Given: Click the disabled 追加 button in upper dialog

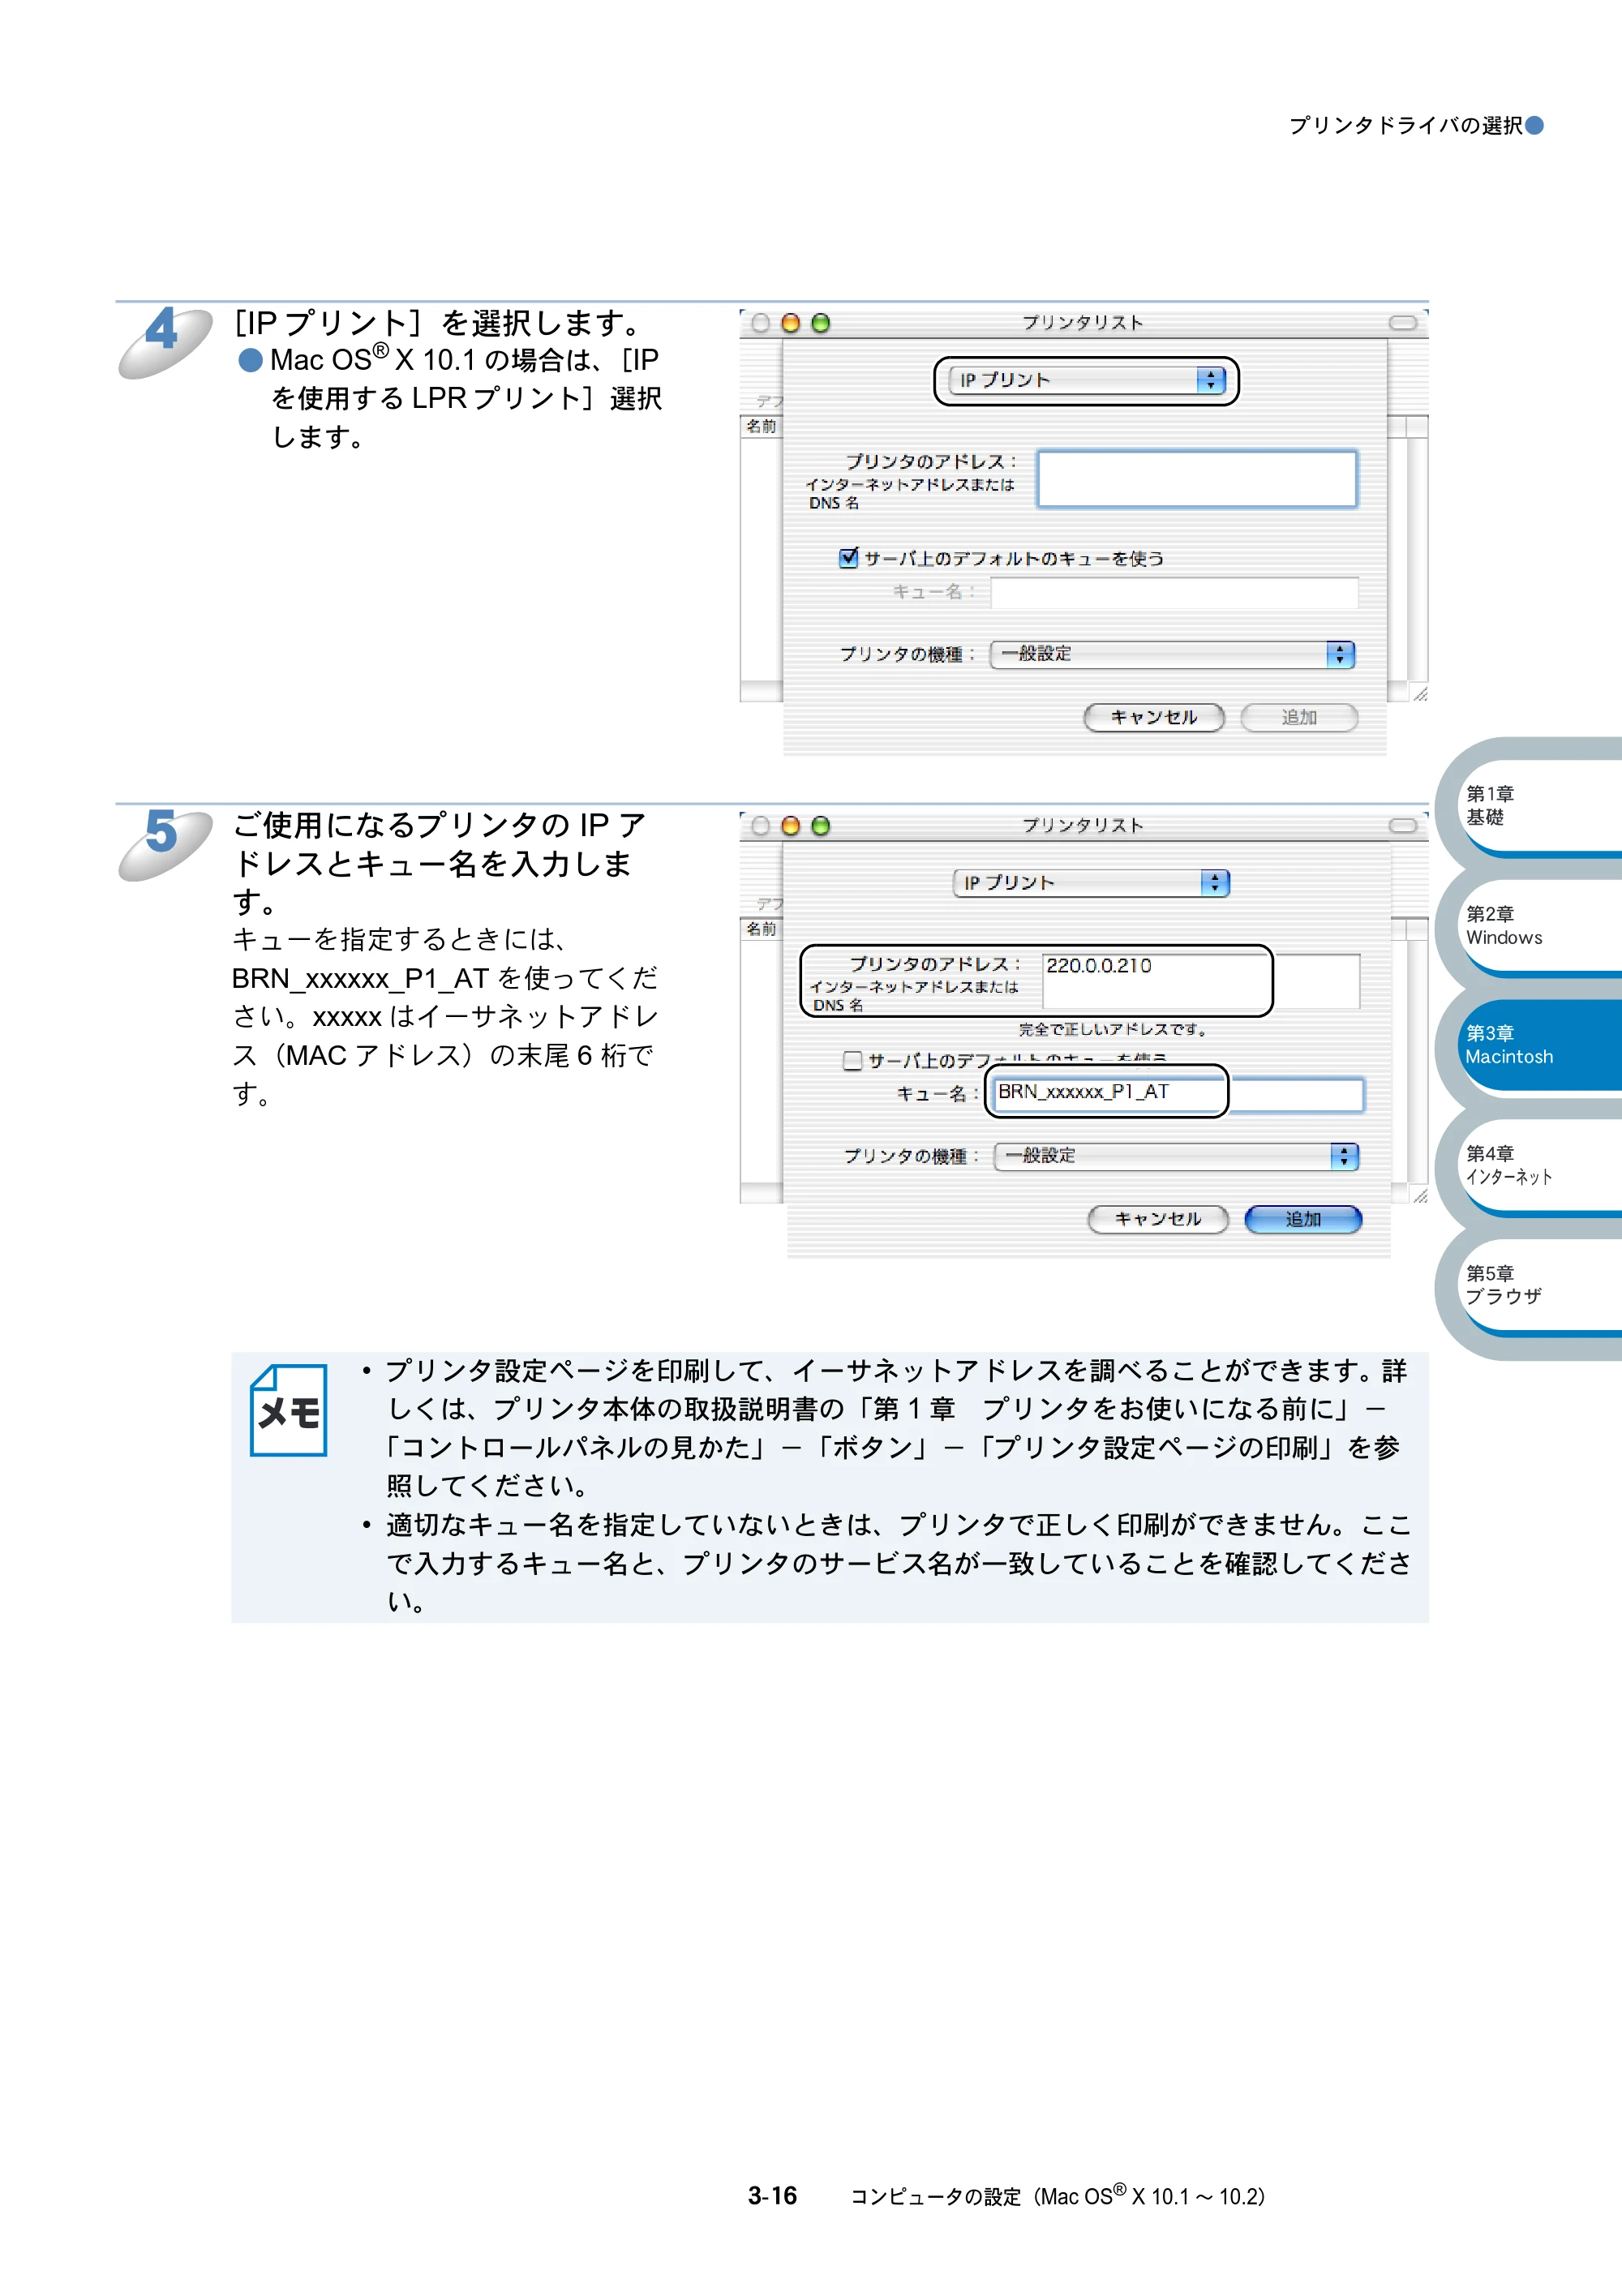Looking at the screenshot, I should tap(1299, 717).
